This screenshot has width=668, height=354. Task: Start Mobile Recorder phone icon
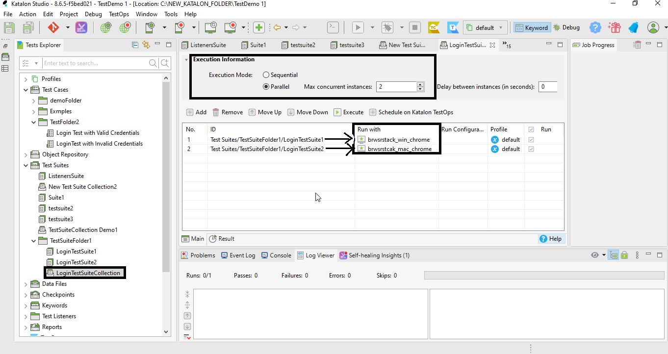[180, 27]
